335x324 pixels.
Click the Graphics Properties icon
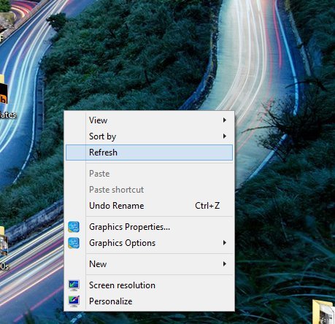pos(74,227)
